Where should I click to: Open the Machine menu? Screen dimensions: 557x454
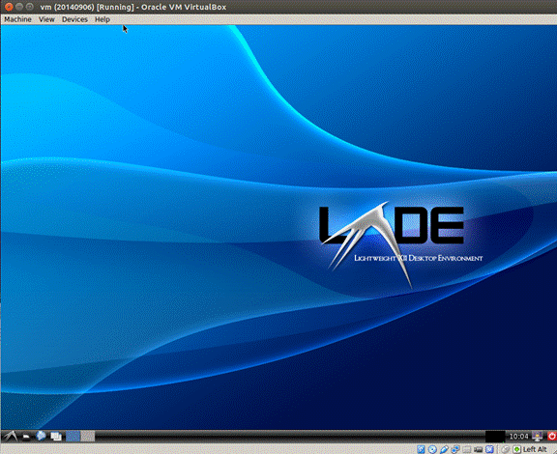coord(17,19)
